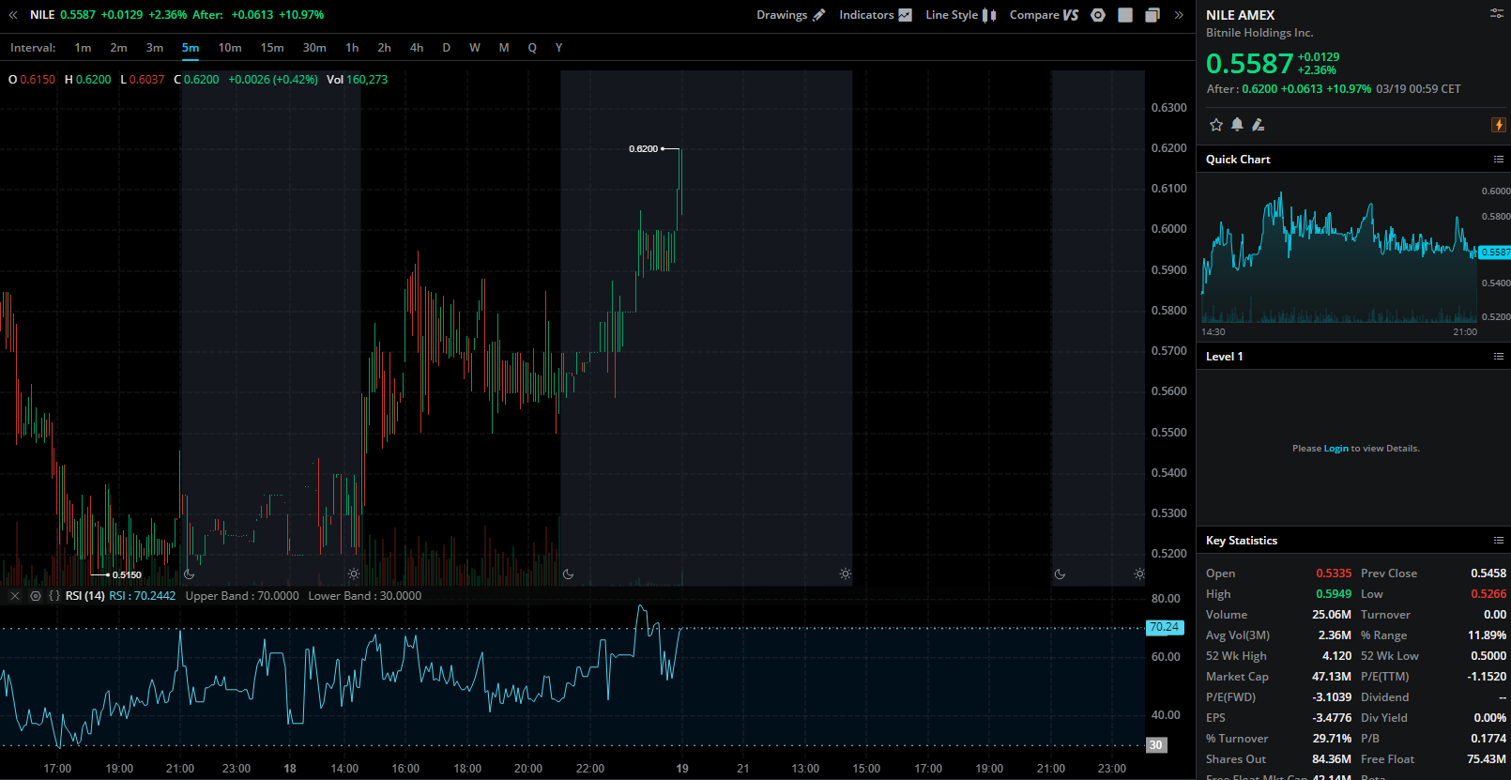Click the 0.5587 tag on Quick Chart
Viewport: 1511px width, 780px height.
tap(1495, 252)
